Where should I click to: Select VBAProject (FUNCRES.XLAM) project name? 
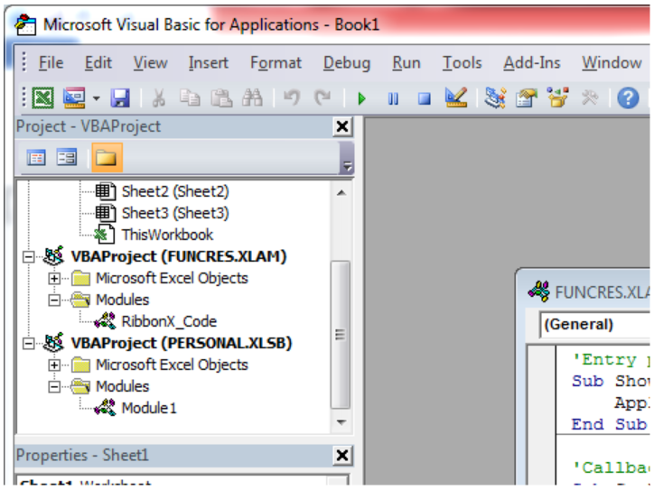179,256
